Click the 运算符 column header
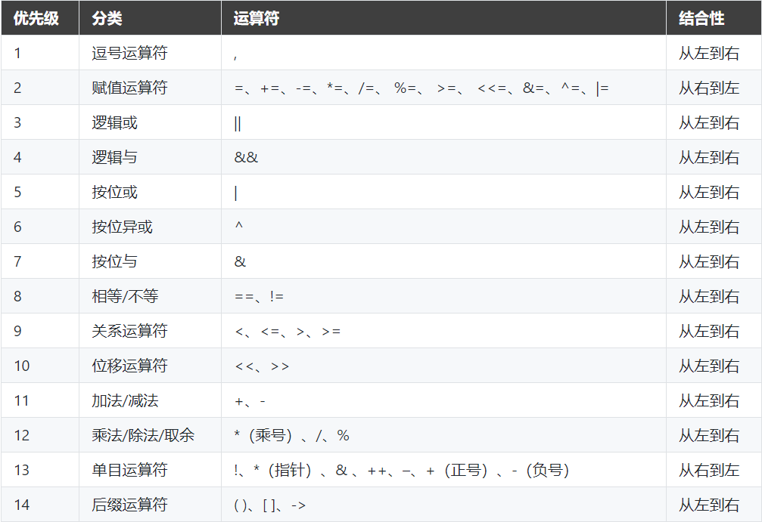 [x=257, y=18]
